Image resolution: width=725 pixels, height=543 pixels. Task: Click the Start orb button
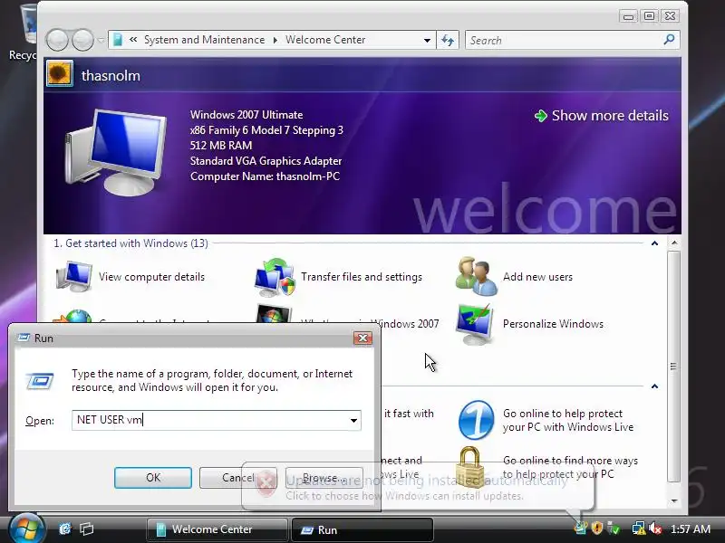(26, 529)
